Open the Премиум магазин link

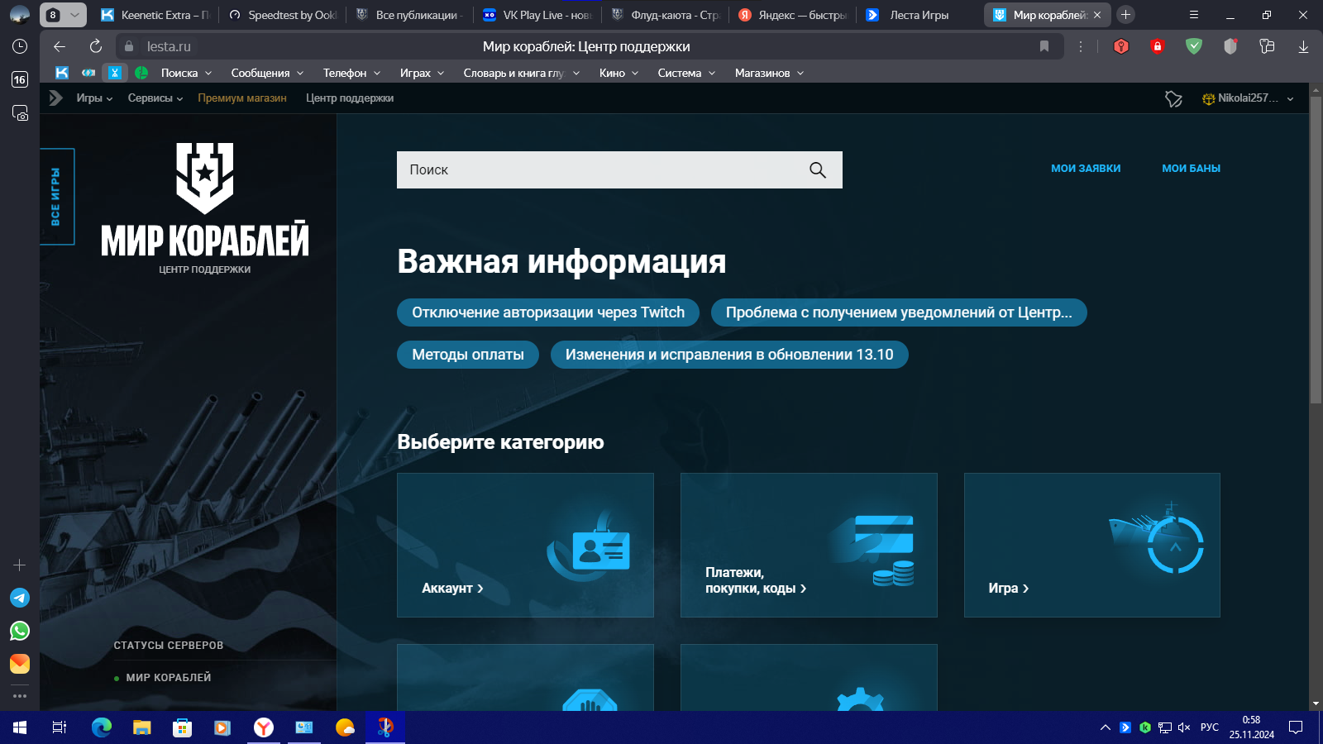242,98
